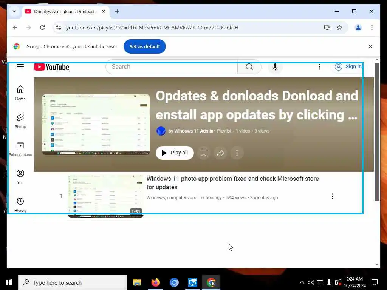Viewport: 387px width, 290px height.
Task: Start voice search with microphone icon
Action: tap(275, 67)
